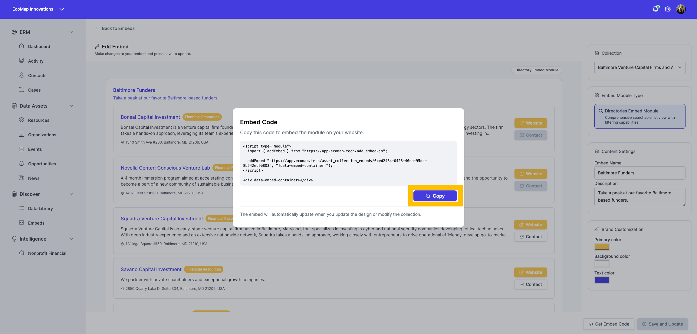
Task: Click Website button for Squadra Venture Capital
Action: point(531,225)
